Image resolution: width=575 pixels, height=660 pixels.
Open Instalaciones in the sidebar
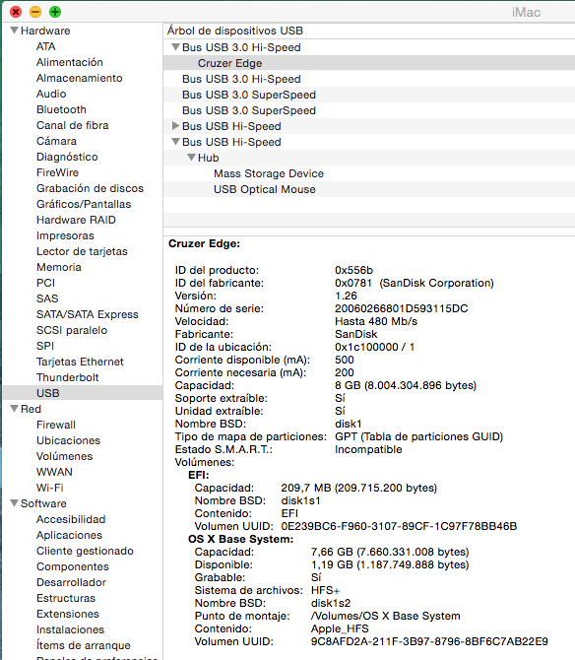pos(70,629)
